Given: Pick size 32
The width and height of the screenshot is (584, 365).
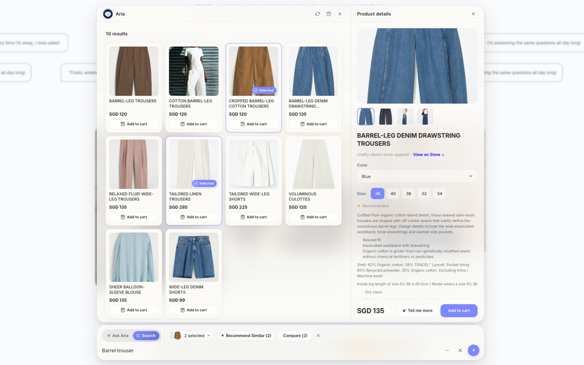Looking at the screenshot, I should click(x=424, y=194).
